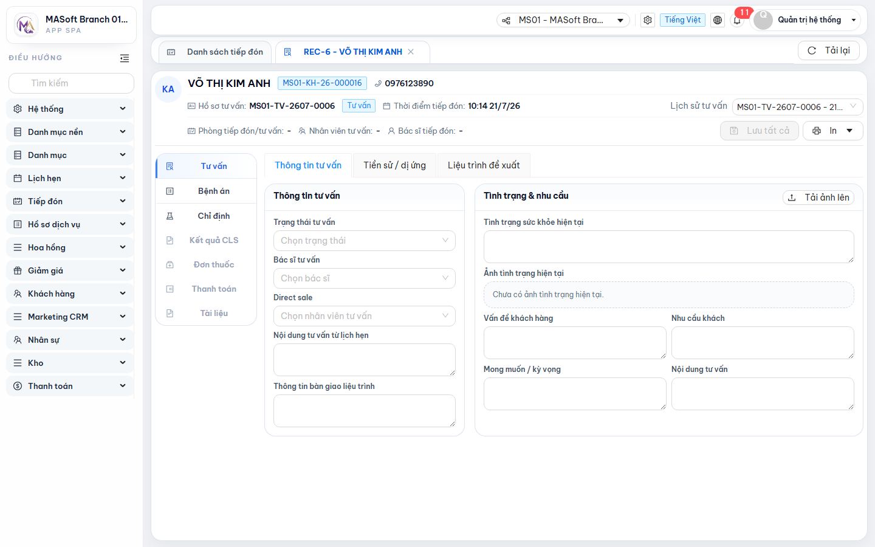The width and height of the screenshot is (875, 547).
Task: Switch to Liệu trình đề xuất tab
Action: click(484, 165)
